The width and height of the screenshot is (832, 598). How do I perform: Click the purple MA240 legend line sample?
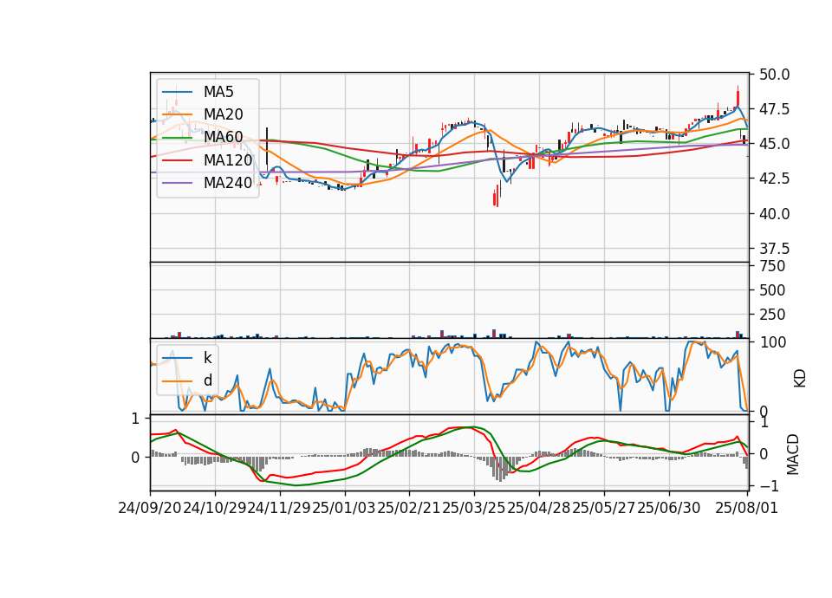coord(177,183)
